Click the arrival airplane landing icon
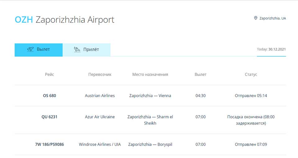Viewport: 298px width, 158px height. point(77,49)
